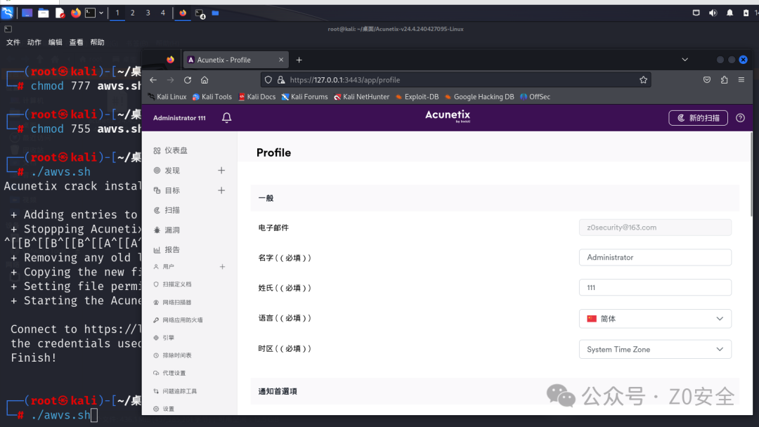Open the Firefox extensions icon

click(724, 80)
